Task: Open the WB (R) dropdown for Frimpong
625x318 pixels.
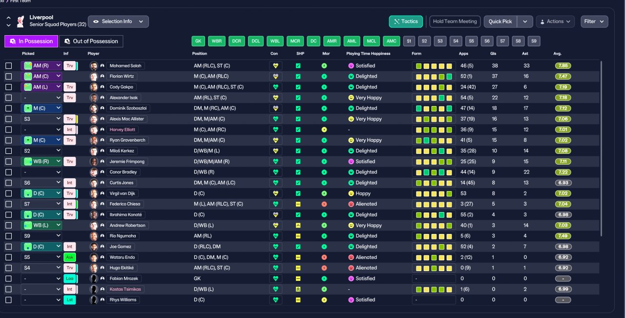Action: [x=42, y=161]
